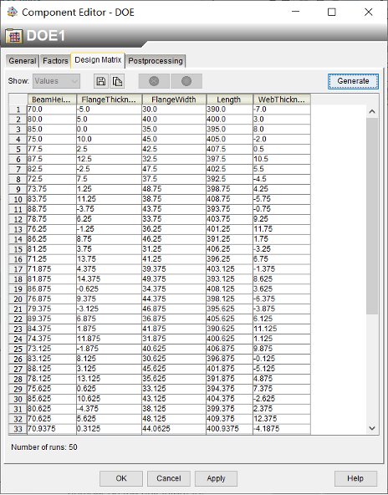Click the copy design matrix icon

pyautogui.click(x=117, y=81)
